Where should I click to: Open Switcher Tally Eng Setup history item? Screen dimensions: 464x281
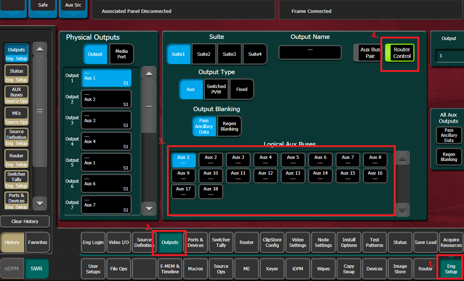point(17,180)
